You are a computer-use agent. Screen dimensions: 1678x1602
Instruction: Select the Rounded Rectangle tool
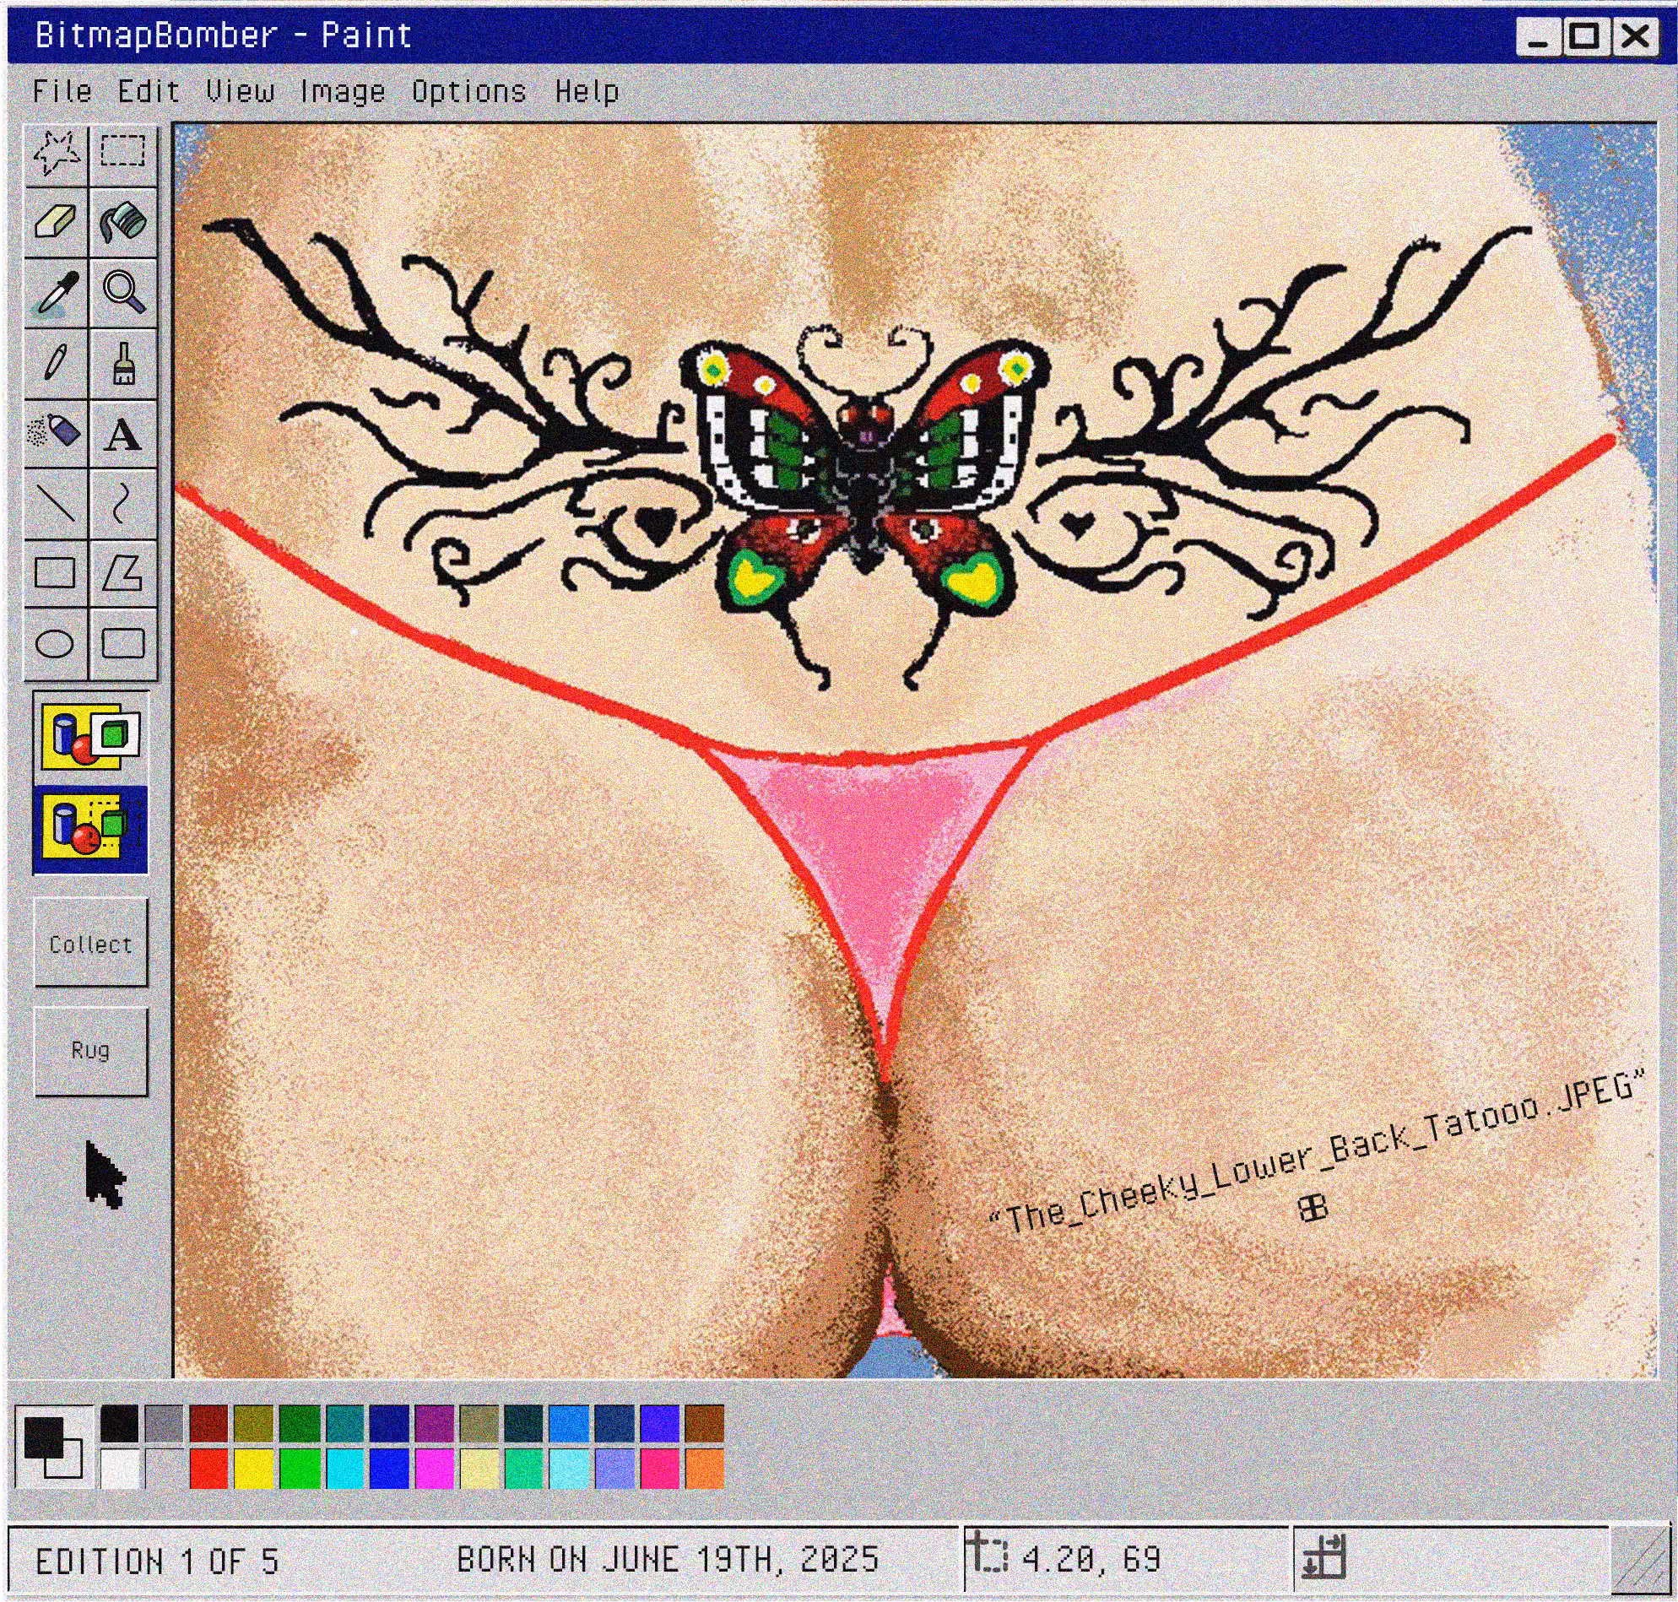(123, 644)
